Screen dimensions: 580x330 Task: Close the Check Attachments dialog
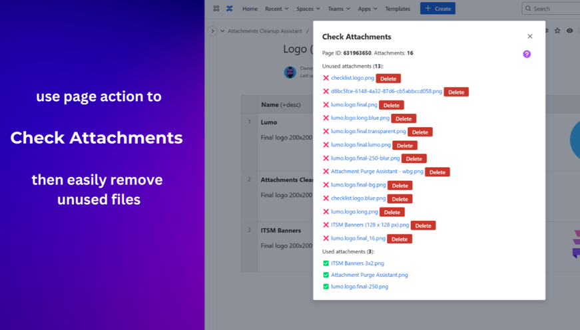pos(529,36)
